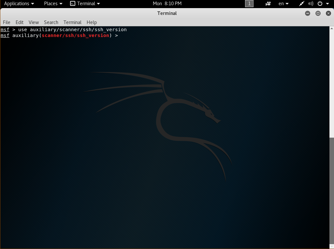Click the terminal's vertical scrollbar thumb
This screenshot has height=249, width=334.
click(332, 192)
